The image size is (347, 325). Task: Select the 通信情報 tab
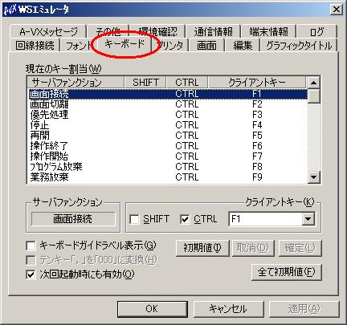click(x=213, y=32)
